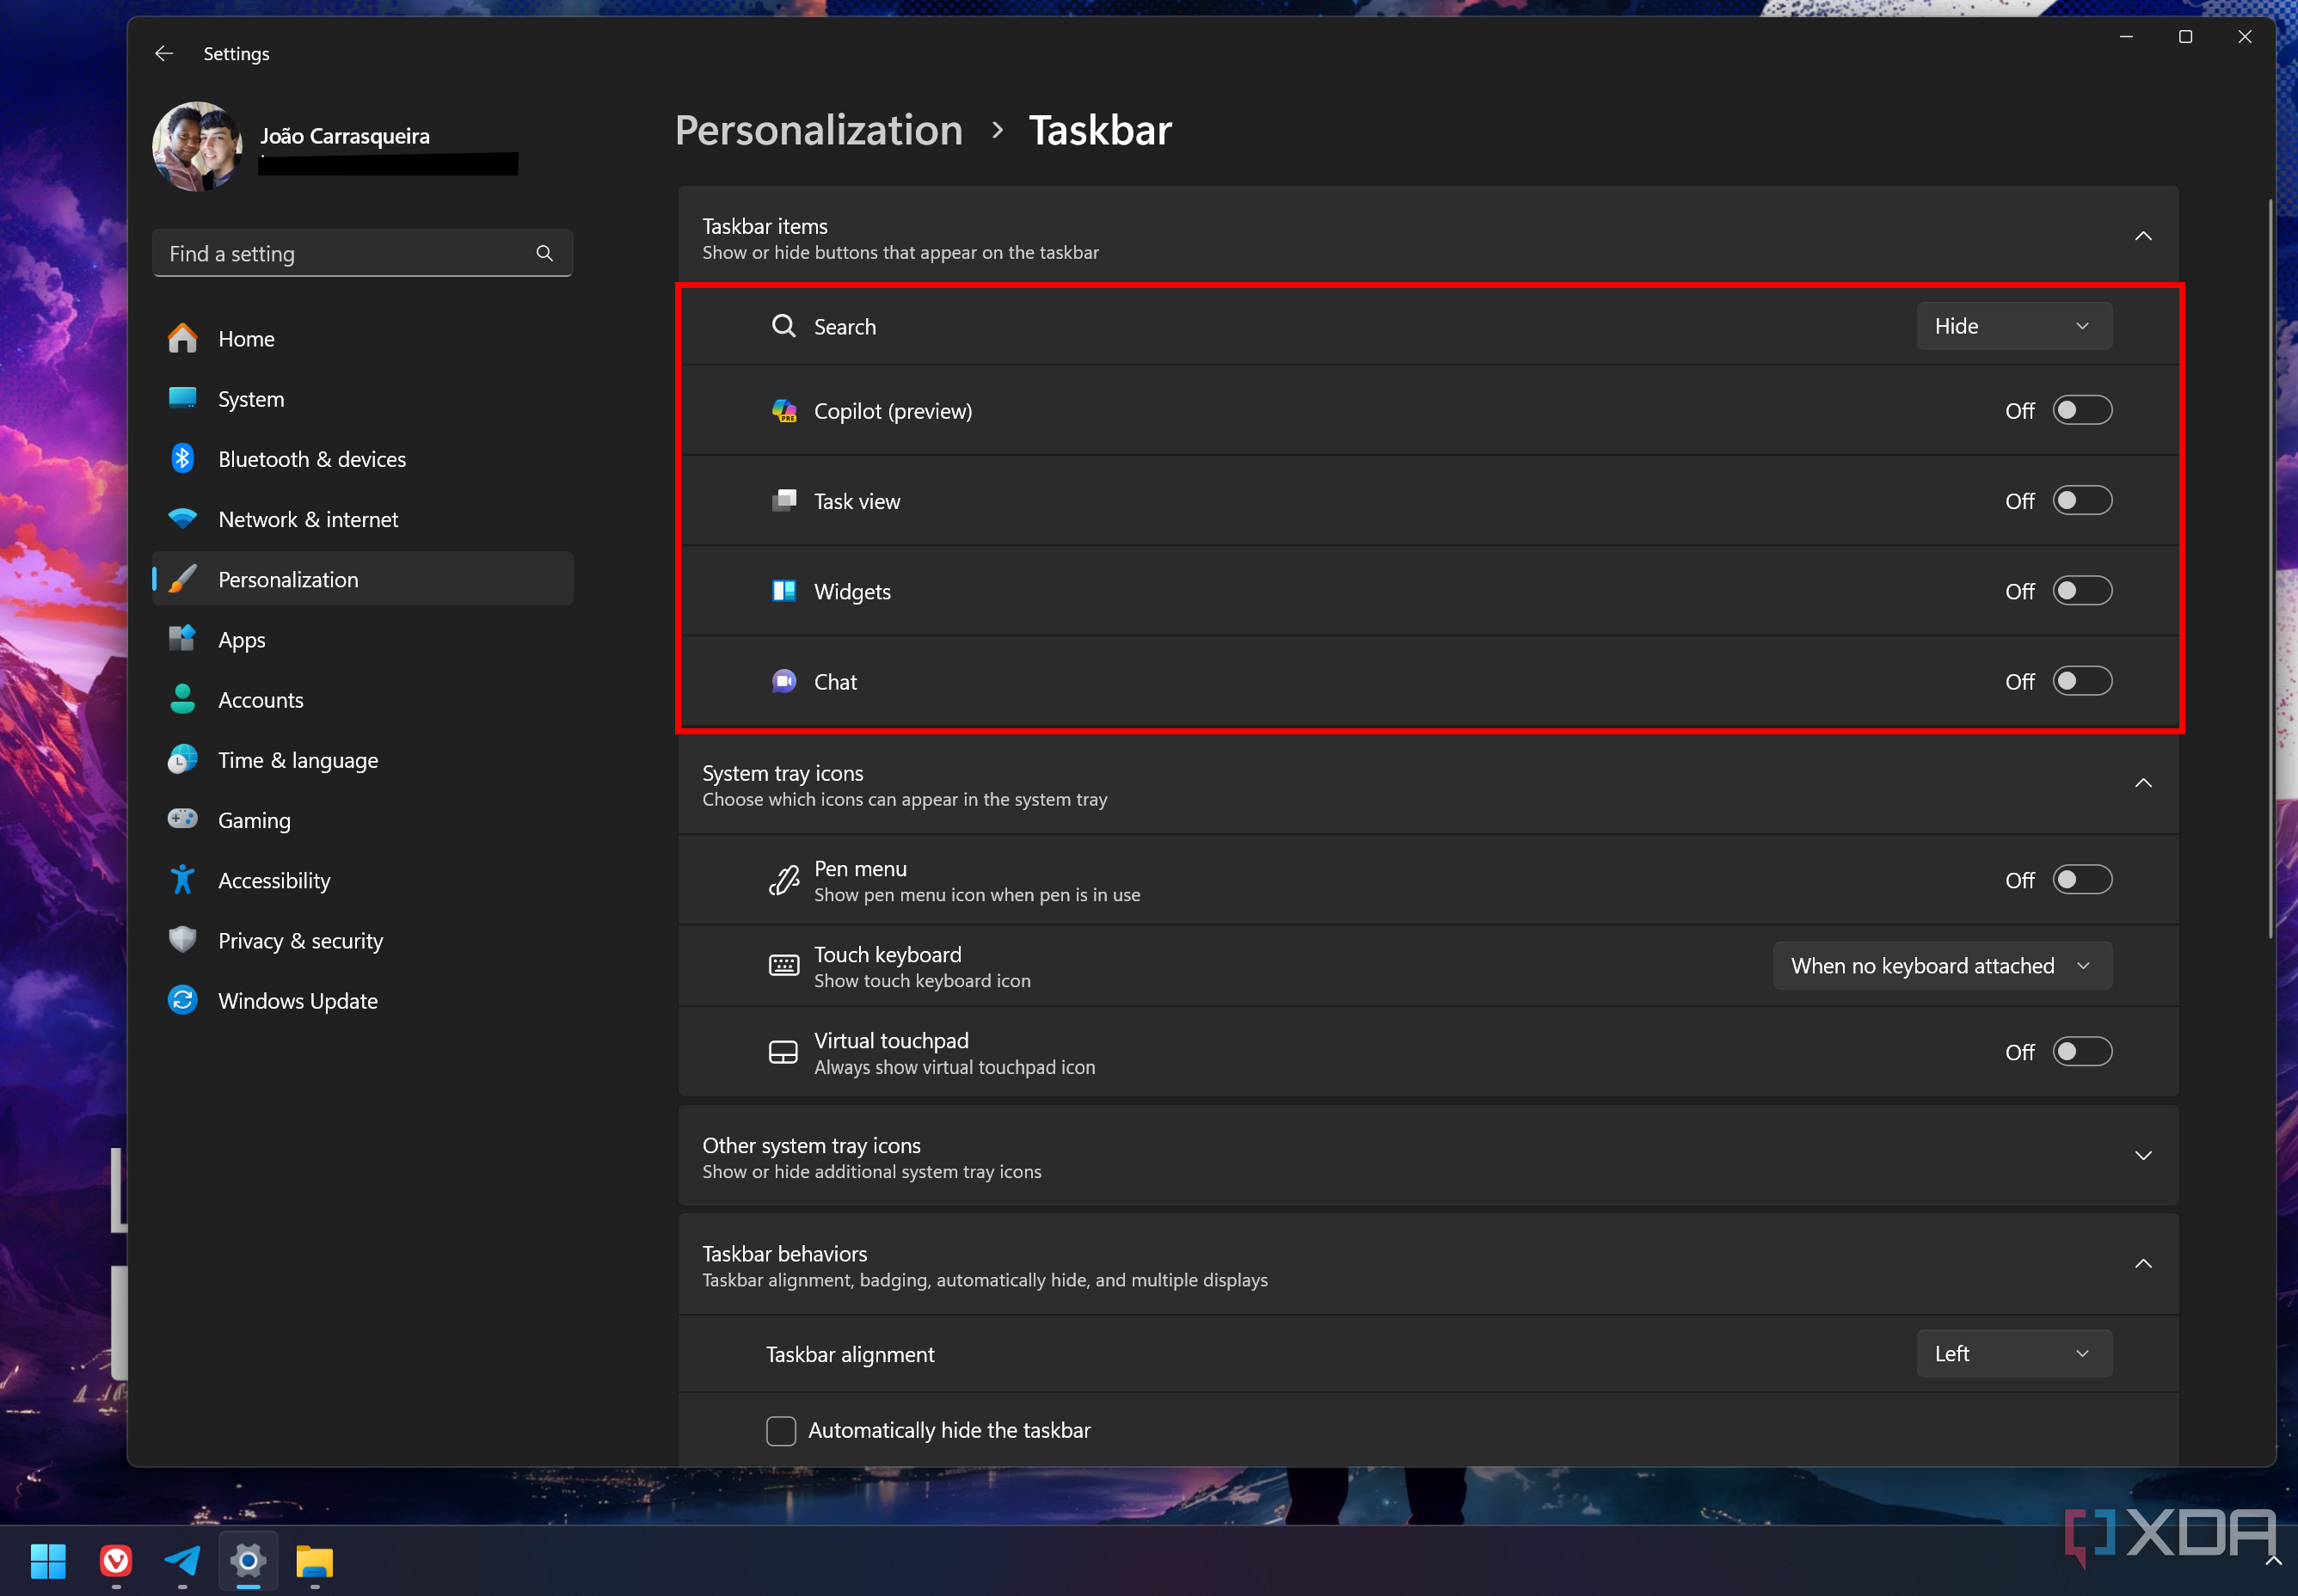This screenshot has width=2298, height=1596.
Task: Click the Widgets icon in row
Action: 784,591
